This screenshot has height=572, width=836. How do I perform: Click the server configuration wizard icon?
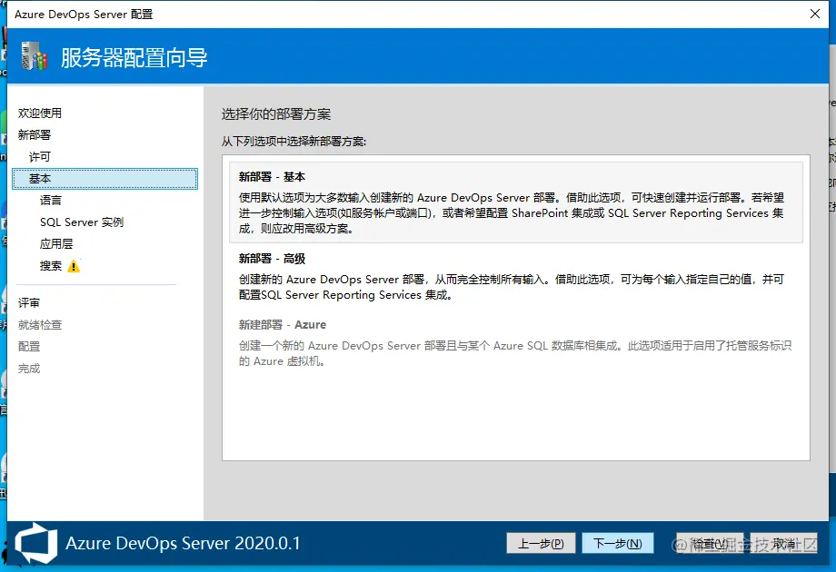pos(35,56)
